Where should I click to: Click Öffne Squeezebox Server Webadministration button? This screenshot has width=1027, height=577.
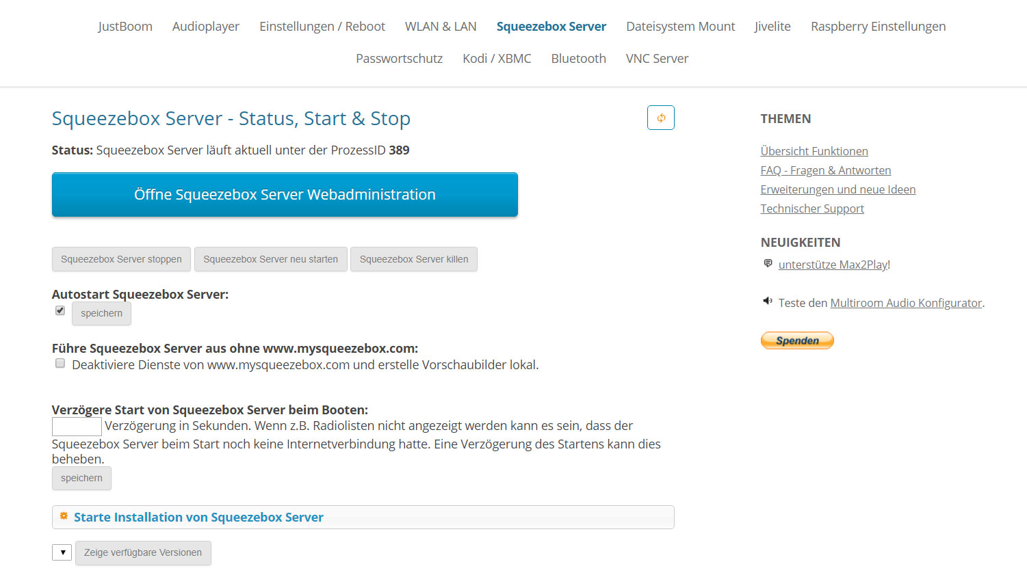coord(285,195)
